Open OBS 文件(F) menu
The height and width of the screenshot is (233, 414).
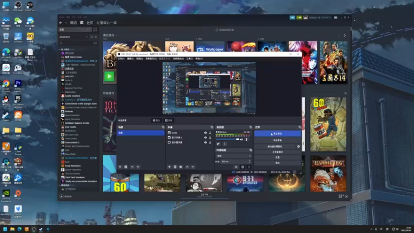click(x=121, y=59)
